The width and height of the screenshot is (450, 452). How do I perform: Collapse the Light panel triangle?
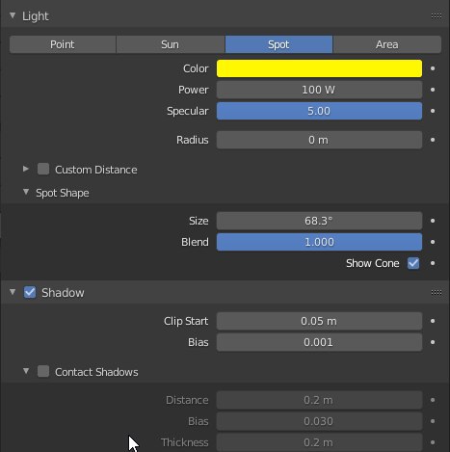pyautogui.click(x=13, y=15)
